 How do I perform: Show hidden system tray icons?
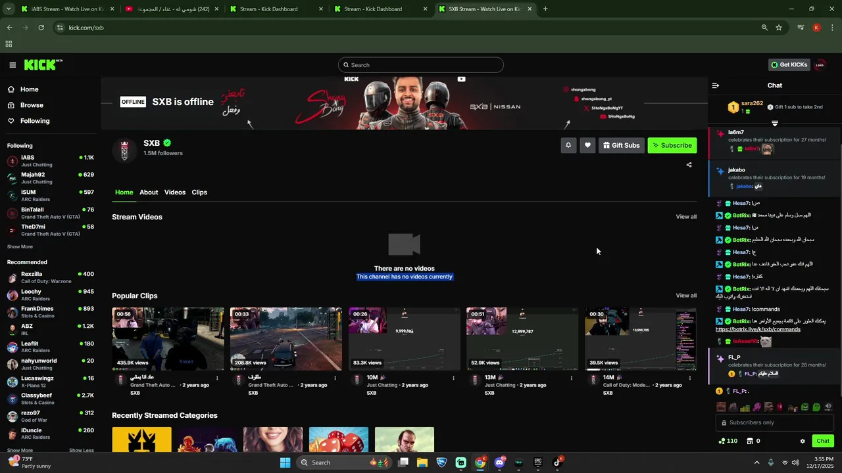[756, 462]
